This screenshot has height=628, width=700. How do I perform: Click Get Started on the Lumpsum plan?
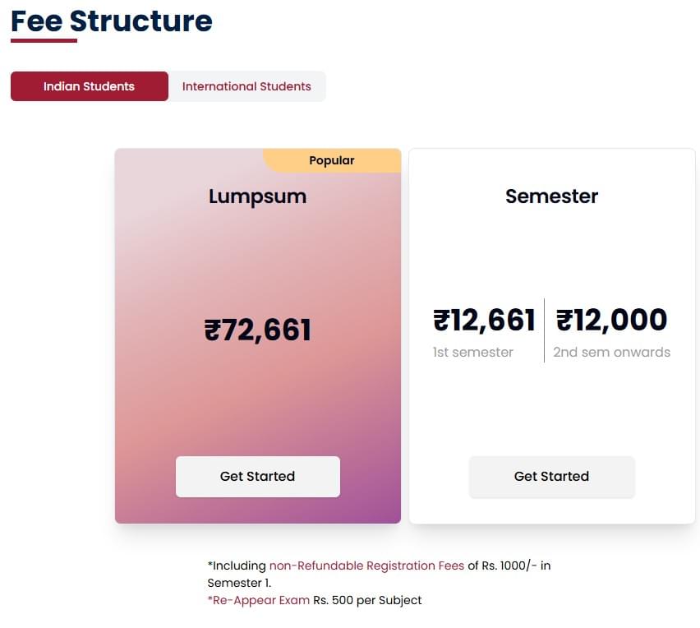pos(257,476)
